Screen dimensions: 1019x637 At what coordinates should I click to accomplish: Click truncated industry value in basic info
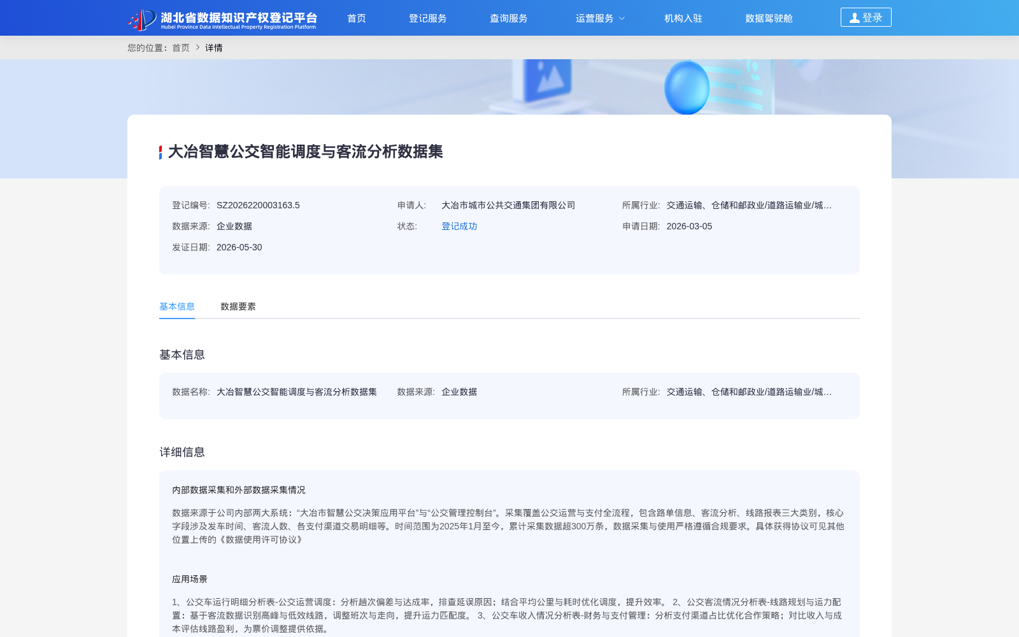[749, 392]
